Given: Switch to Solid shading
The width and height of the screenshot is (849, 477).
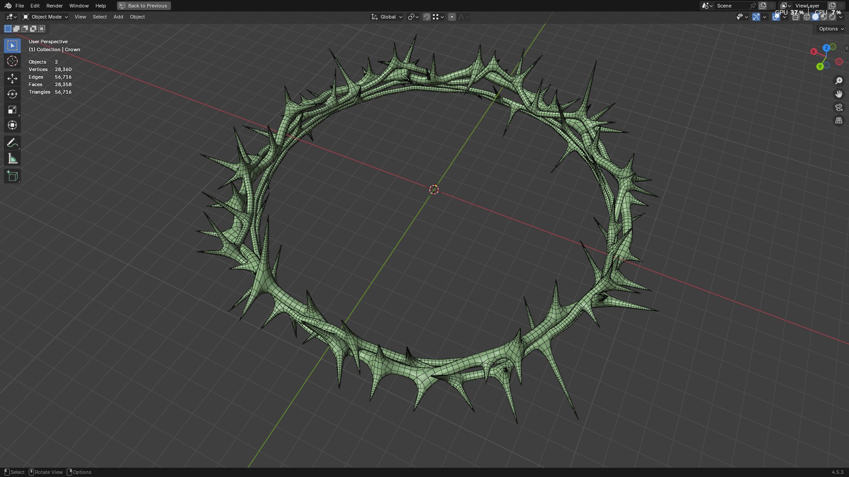Looking at the screenshot, I should pos(815,17).
